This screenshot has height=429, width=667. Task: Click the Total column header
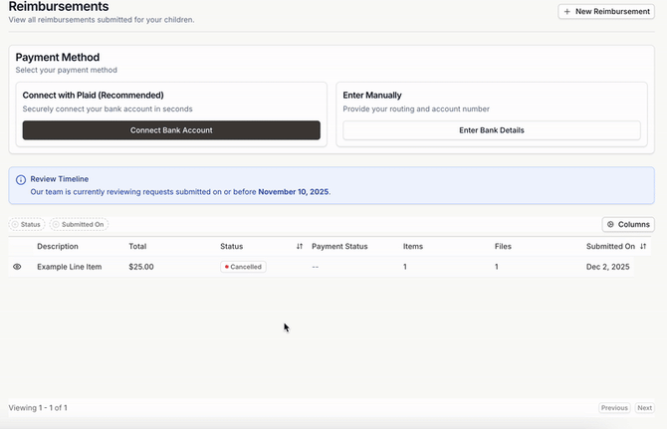pyautogui.click(x=137, y=246)
